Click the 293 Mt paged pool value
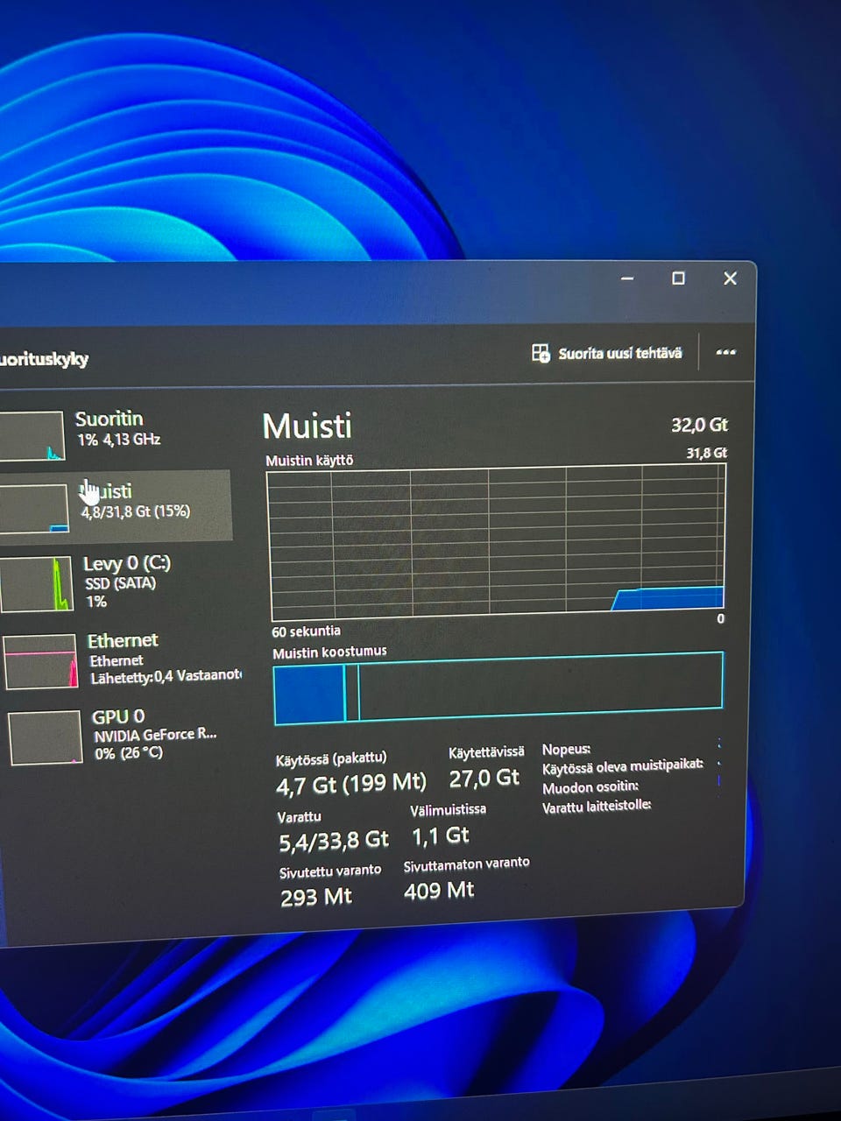 pyautogui.click(x=316, y=897)
